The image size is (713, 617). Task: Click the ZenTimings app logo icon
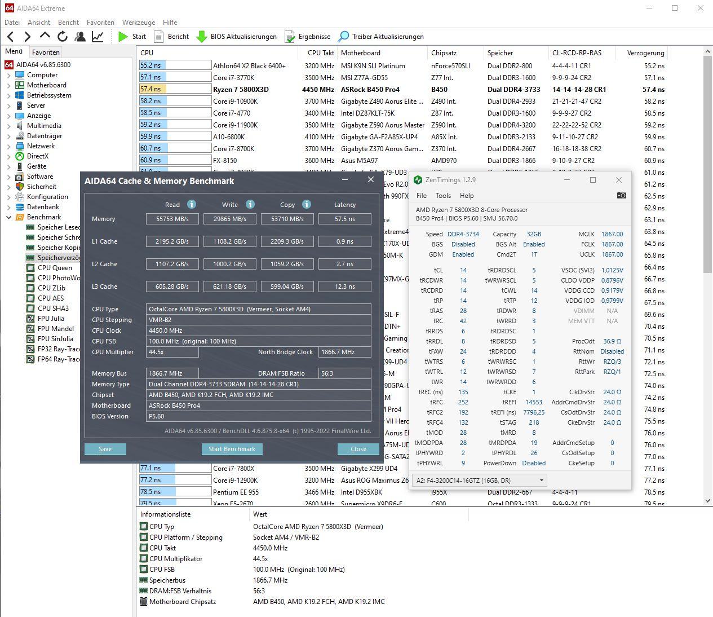(x=418, y=180)
